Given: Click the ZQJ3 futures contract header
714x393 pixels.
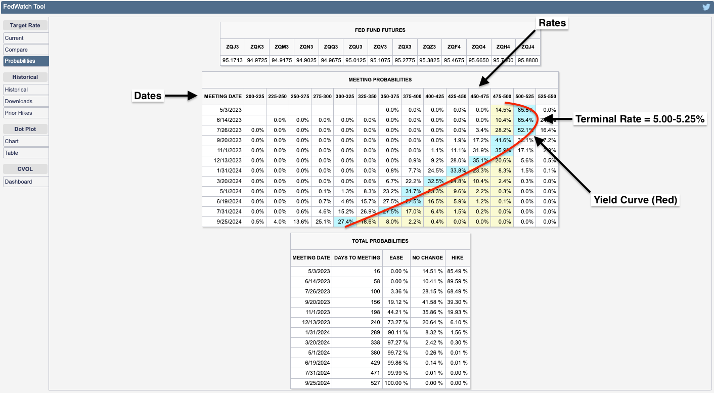Looking at the screenshot, I should click(x=233, y=47).
